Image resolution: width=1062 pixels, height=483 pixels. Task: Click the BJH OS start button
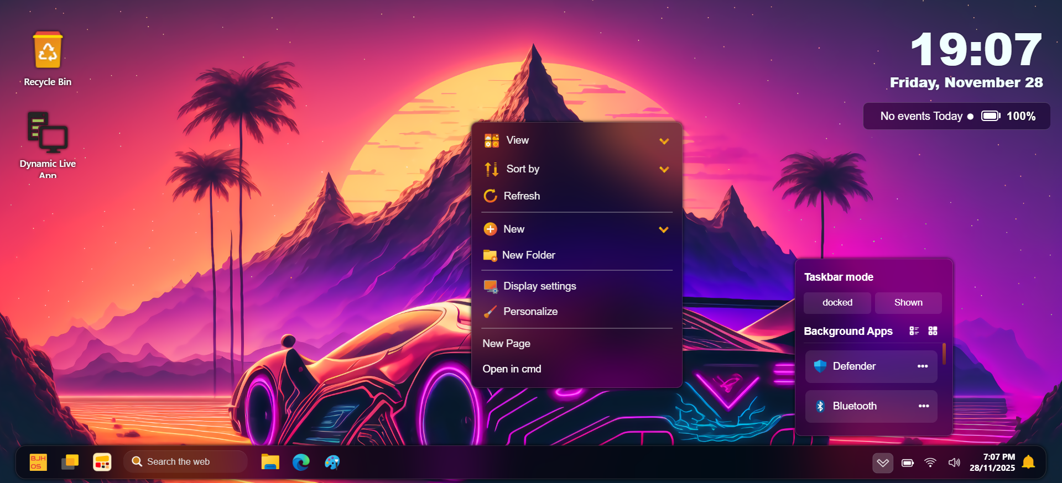coord(38,462)
